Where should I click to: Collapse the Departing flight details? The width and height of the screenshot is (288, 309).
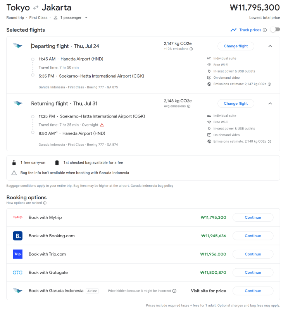pos(270,46)
